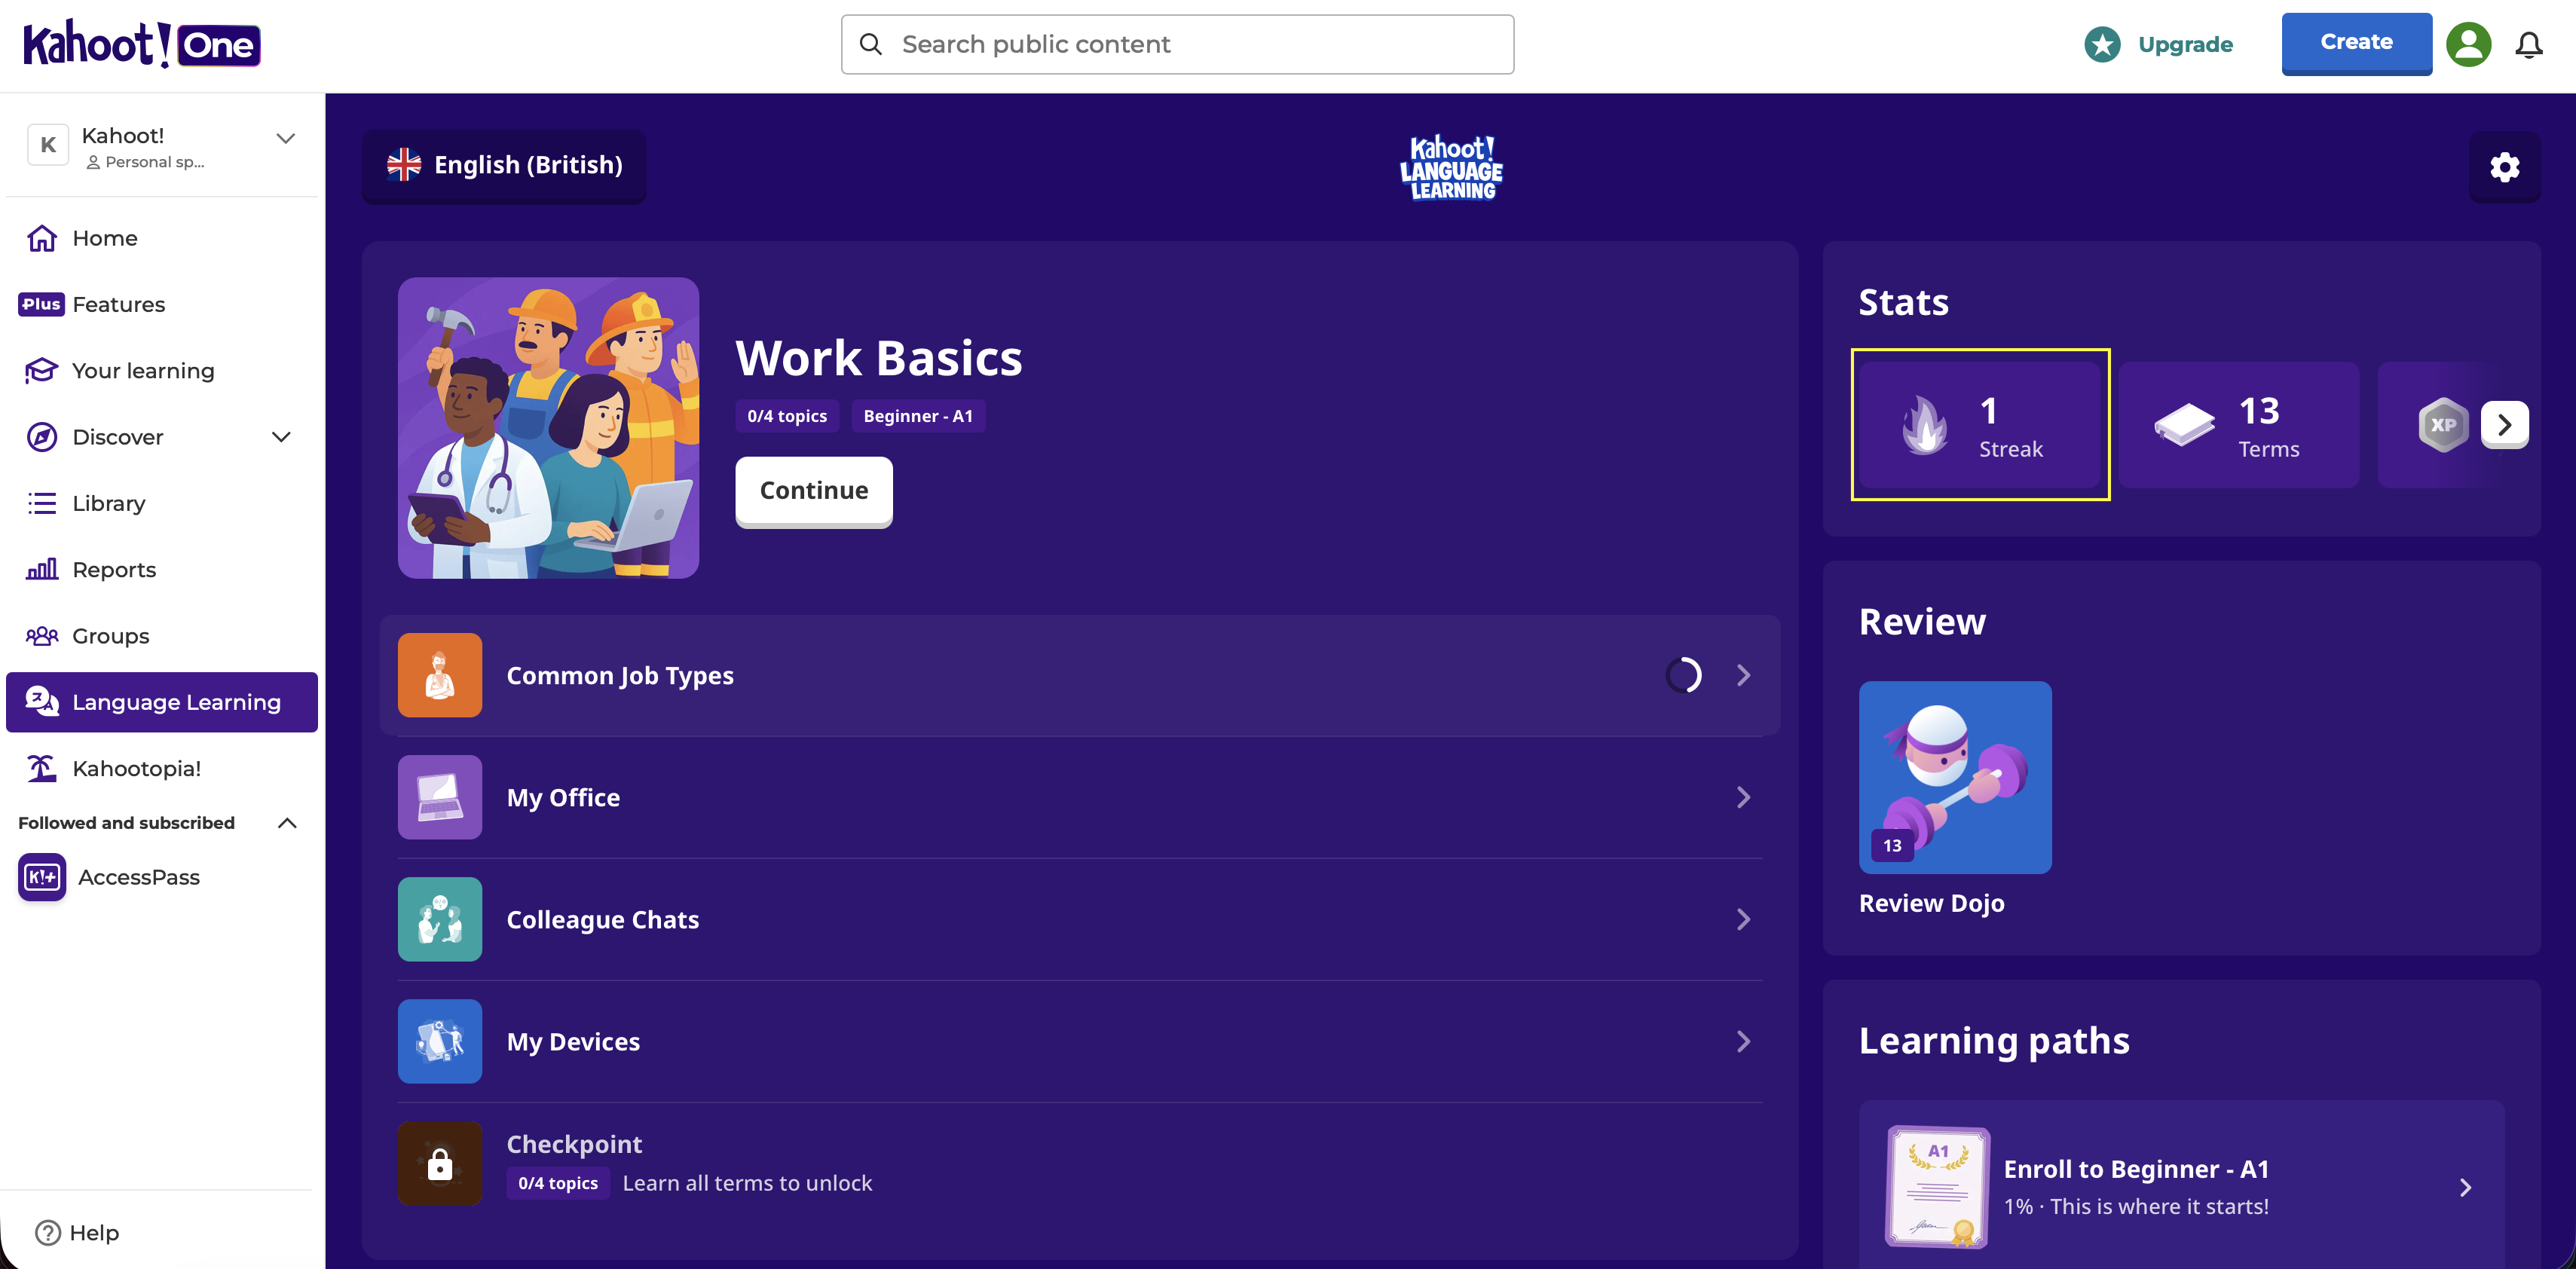This screenshot has width=2576, height=1269.
Task: Click the Streak flame stat card
Action: click(1980, 425)
